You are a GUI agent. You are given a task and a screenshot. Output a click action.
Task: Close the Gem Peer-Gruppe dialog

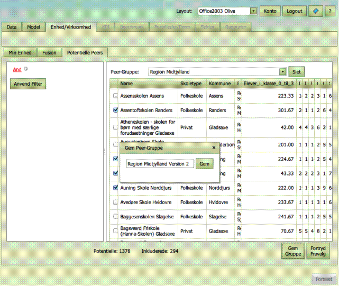[x=214, y=148]
